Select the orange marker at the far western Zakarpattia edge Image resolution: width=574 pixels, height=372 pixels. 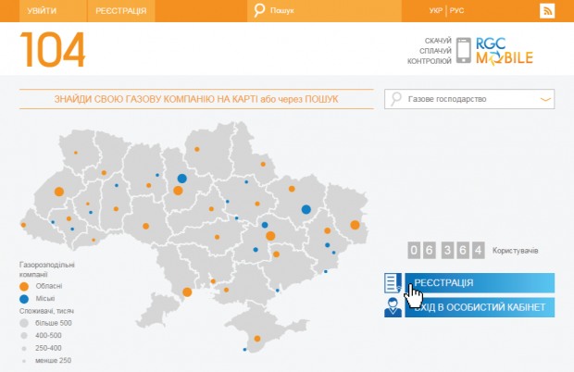point(23,225)
